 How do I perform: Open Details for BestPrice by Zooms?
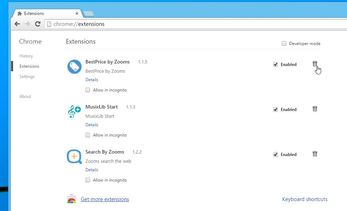pos(91,80)
